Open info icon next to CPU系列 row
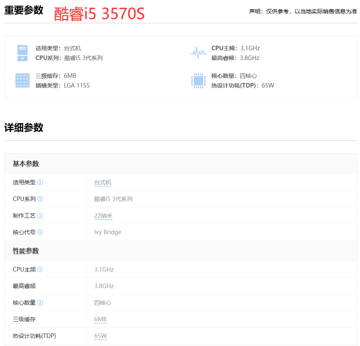This screenshot has width=360, height=346. click(40, 199)
